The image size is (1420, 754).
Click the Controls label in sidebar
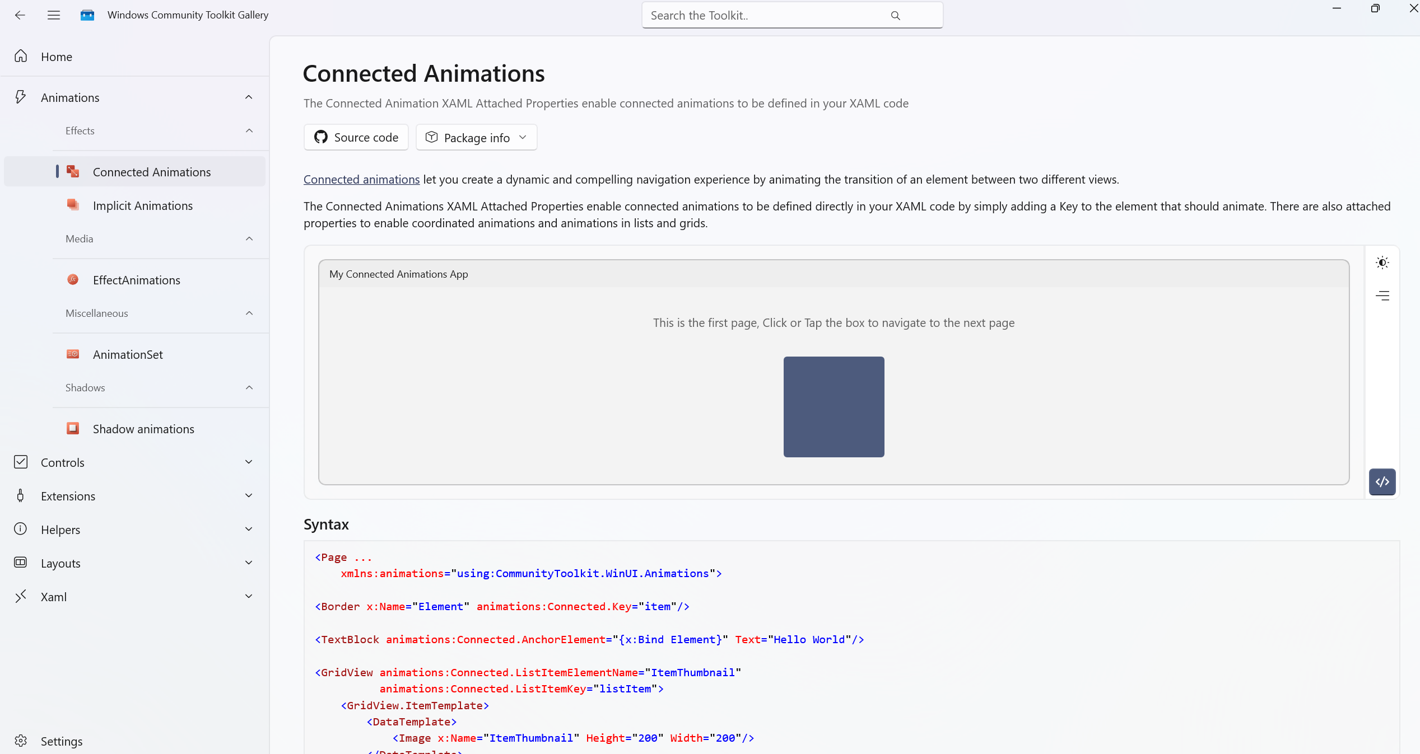pyautogui.click(x=63, y=462)
